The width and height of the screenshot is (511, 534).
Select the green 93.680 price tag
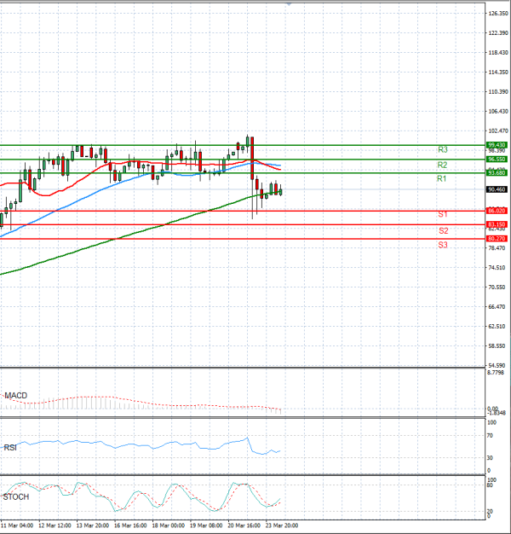pyautogui.click(x=497, y=173)
